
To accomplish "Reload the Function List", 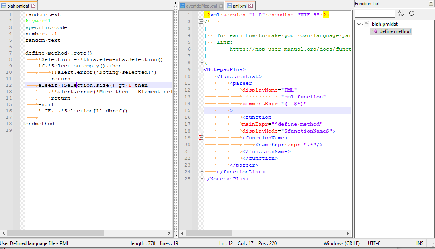I will pos(412,13).
